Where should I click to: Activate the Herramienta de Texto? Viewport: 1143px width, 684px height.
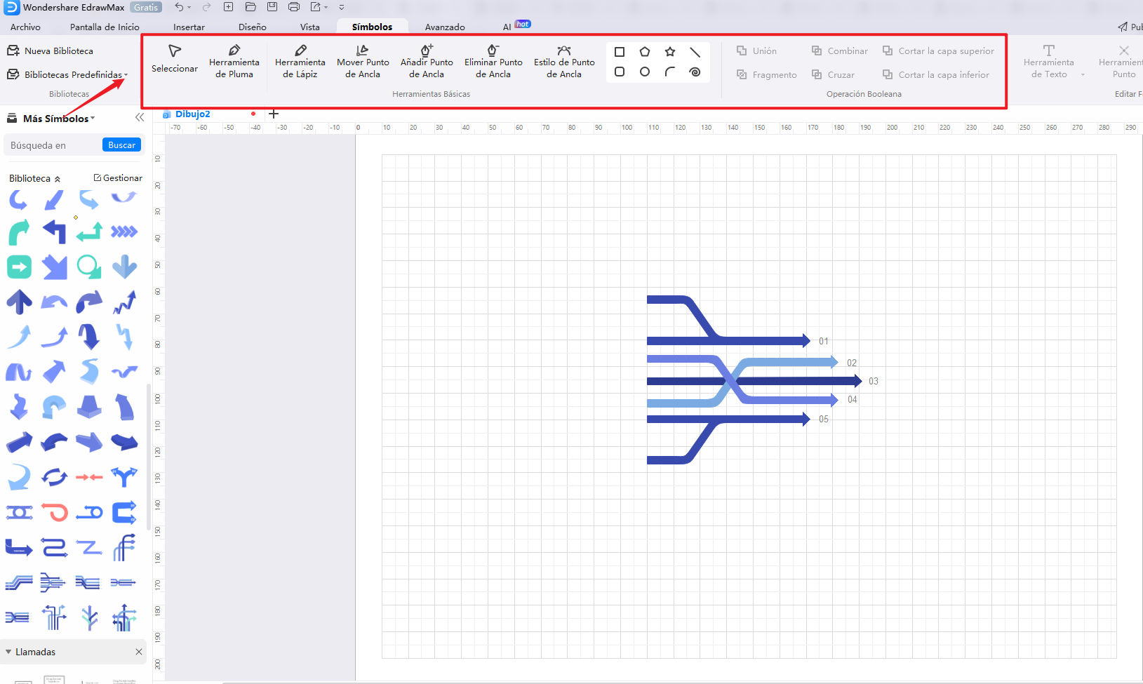coord(1048,60)
